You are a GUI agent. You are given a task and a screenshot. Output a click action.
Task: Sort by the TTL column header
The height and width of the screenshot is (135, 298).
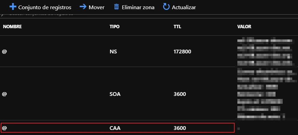coord(177,27)
